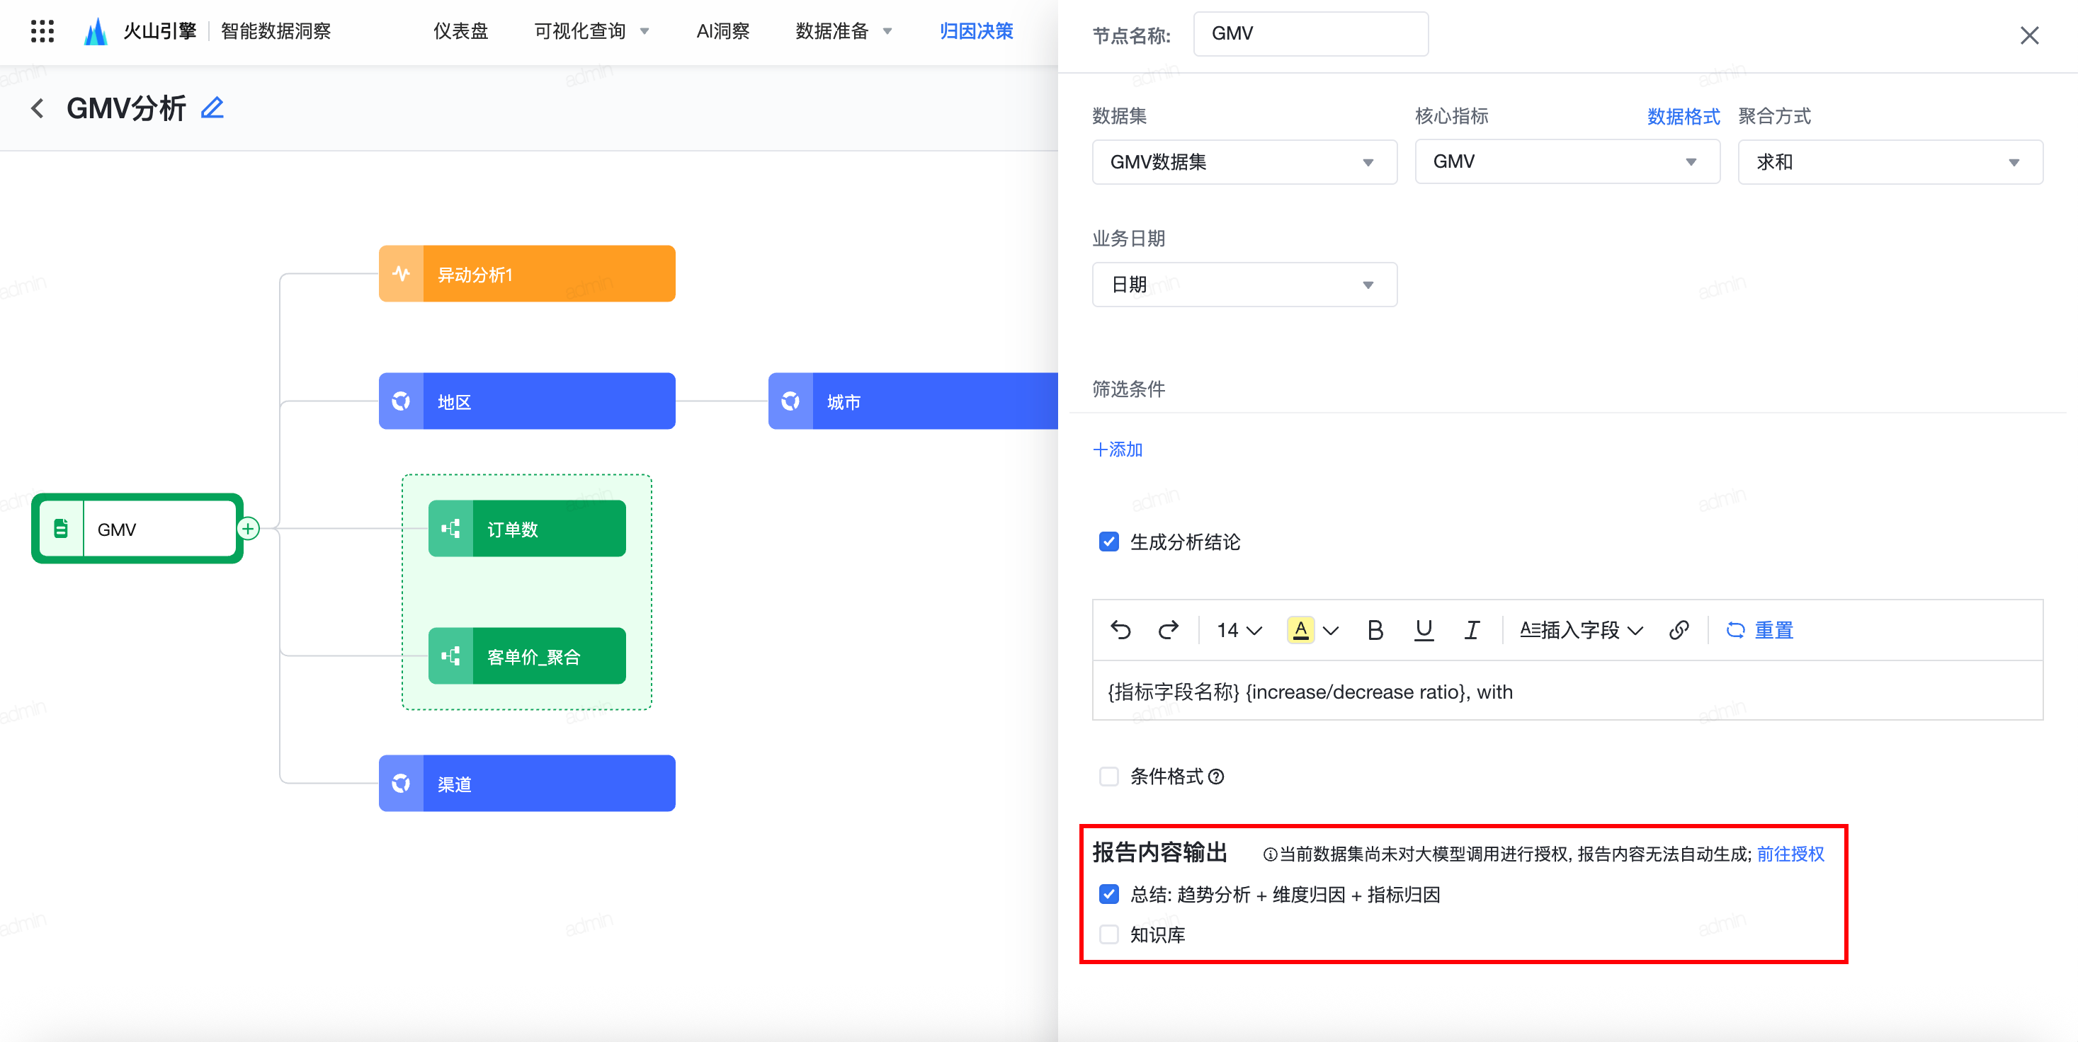Open the nine-dot app grid menu
The width and height of the screenshot is (2078, 1042).
point(42,31)
